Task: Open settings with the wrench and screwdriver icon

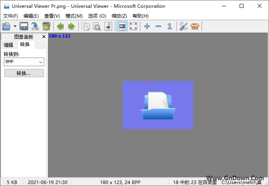Action: pos(183,26)
